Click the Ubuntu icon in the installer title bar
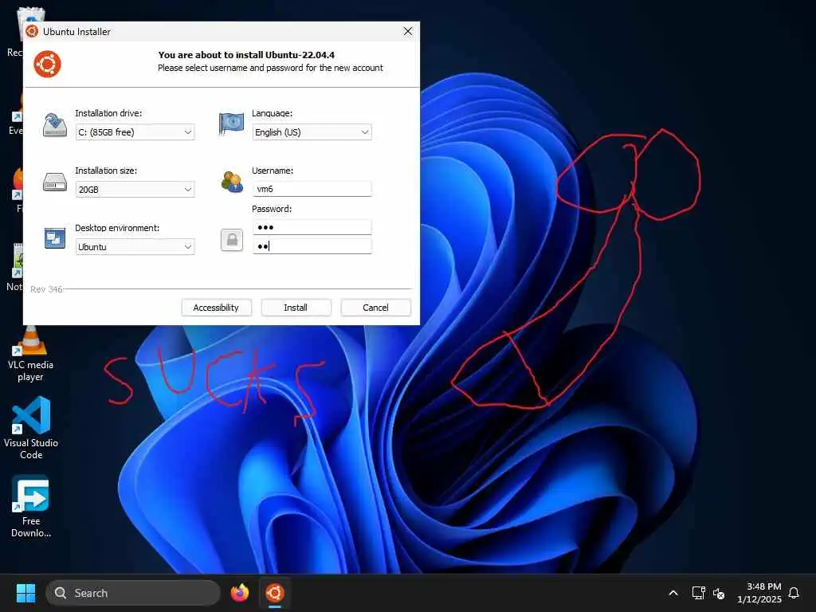Viewport: 816px width, 612px height. pyautogui.click(x=32, y=31)
